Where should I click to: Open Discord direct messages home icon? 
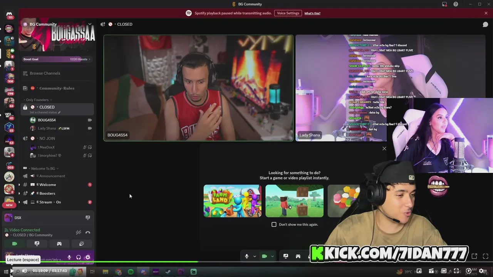click(9, 14)
